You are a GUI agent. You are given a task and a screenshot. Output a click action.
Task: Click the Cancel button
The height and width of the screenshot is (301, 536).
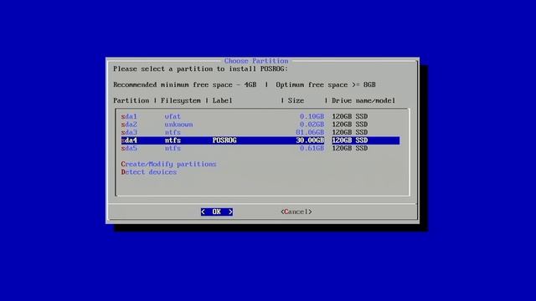pos(296,212)
